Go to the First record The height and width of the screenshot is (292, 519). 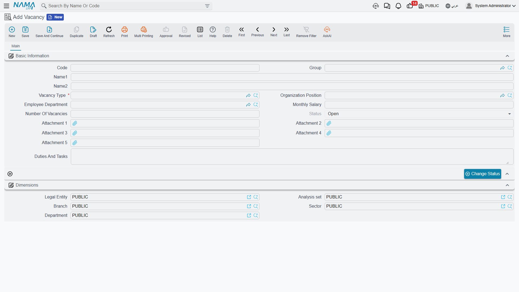coord(242,31)
